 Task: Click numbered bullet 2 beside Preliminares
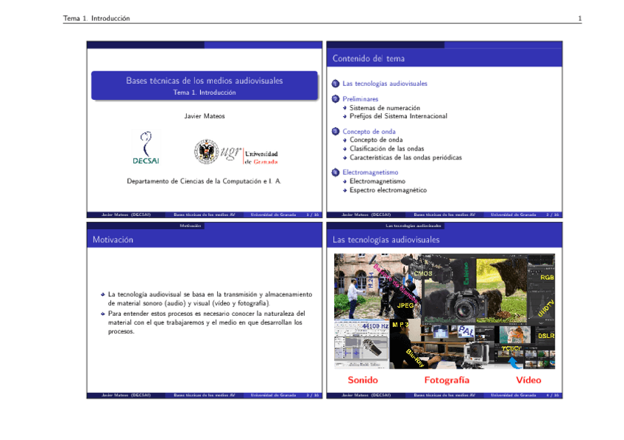(335, 98)
